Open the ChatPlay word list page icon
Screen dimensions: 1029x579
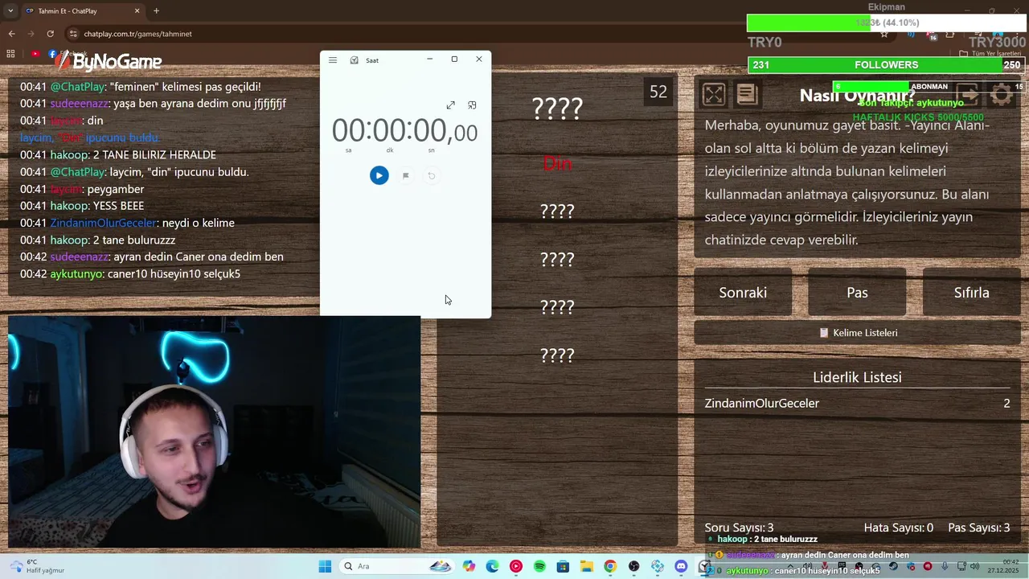coord(747,95)
